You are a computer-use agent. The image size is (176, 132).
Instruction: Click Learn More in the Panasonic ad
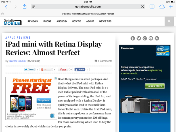tap(155, 86)
